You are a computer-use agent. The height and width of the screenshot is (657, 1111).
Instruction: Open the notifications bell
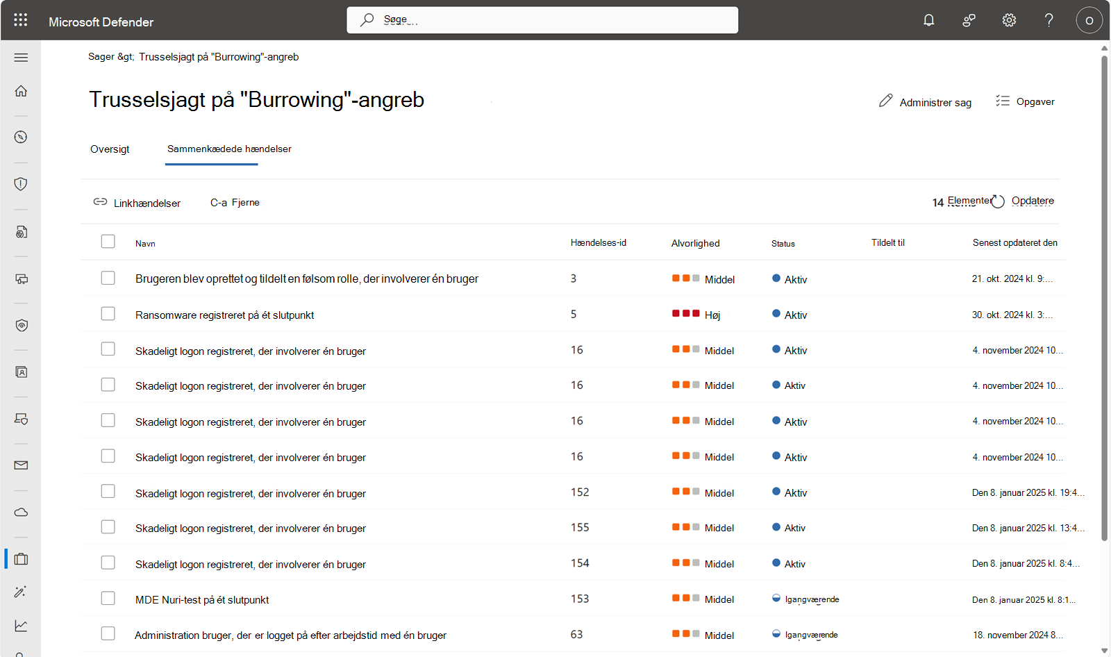(x=928, y=20)
